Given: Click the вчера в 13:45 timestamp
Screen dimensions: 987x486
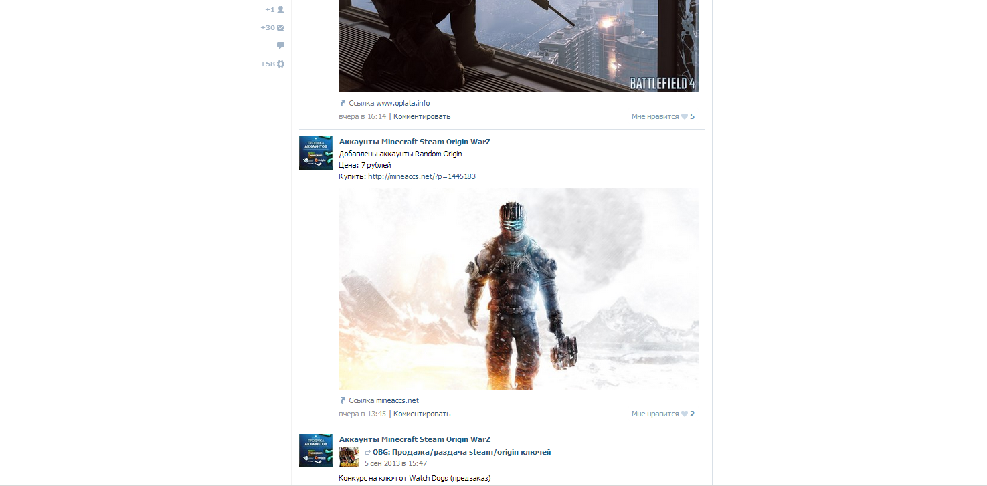Looking at the screenshot, I should pyautogui.click(x=363, y=414).
